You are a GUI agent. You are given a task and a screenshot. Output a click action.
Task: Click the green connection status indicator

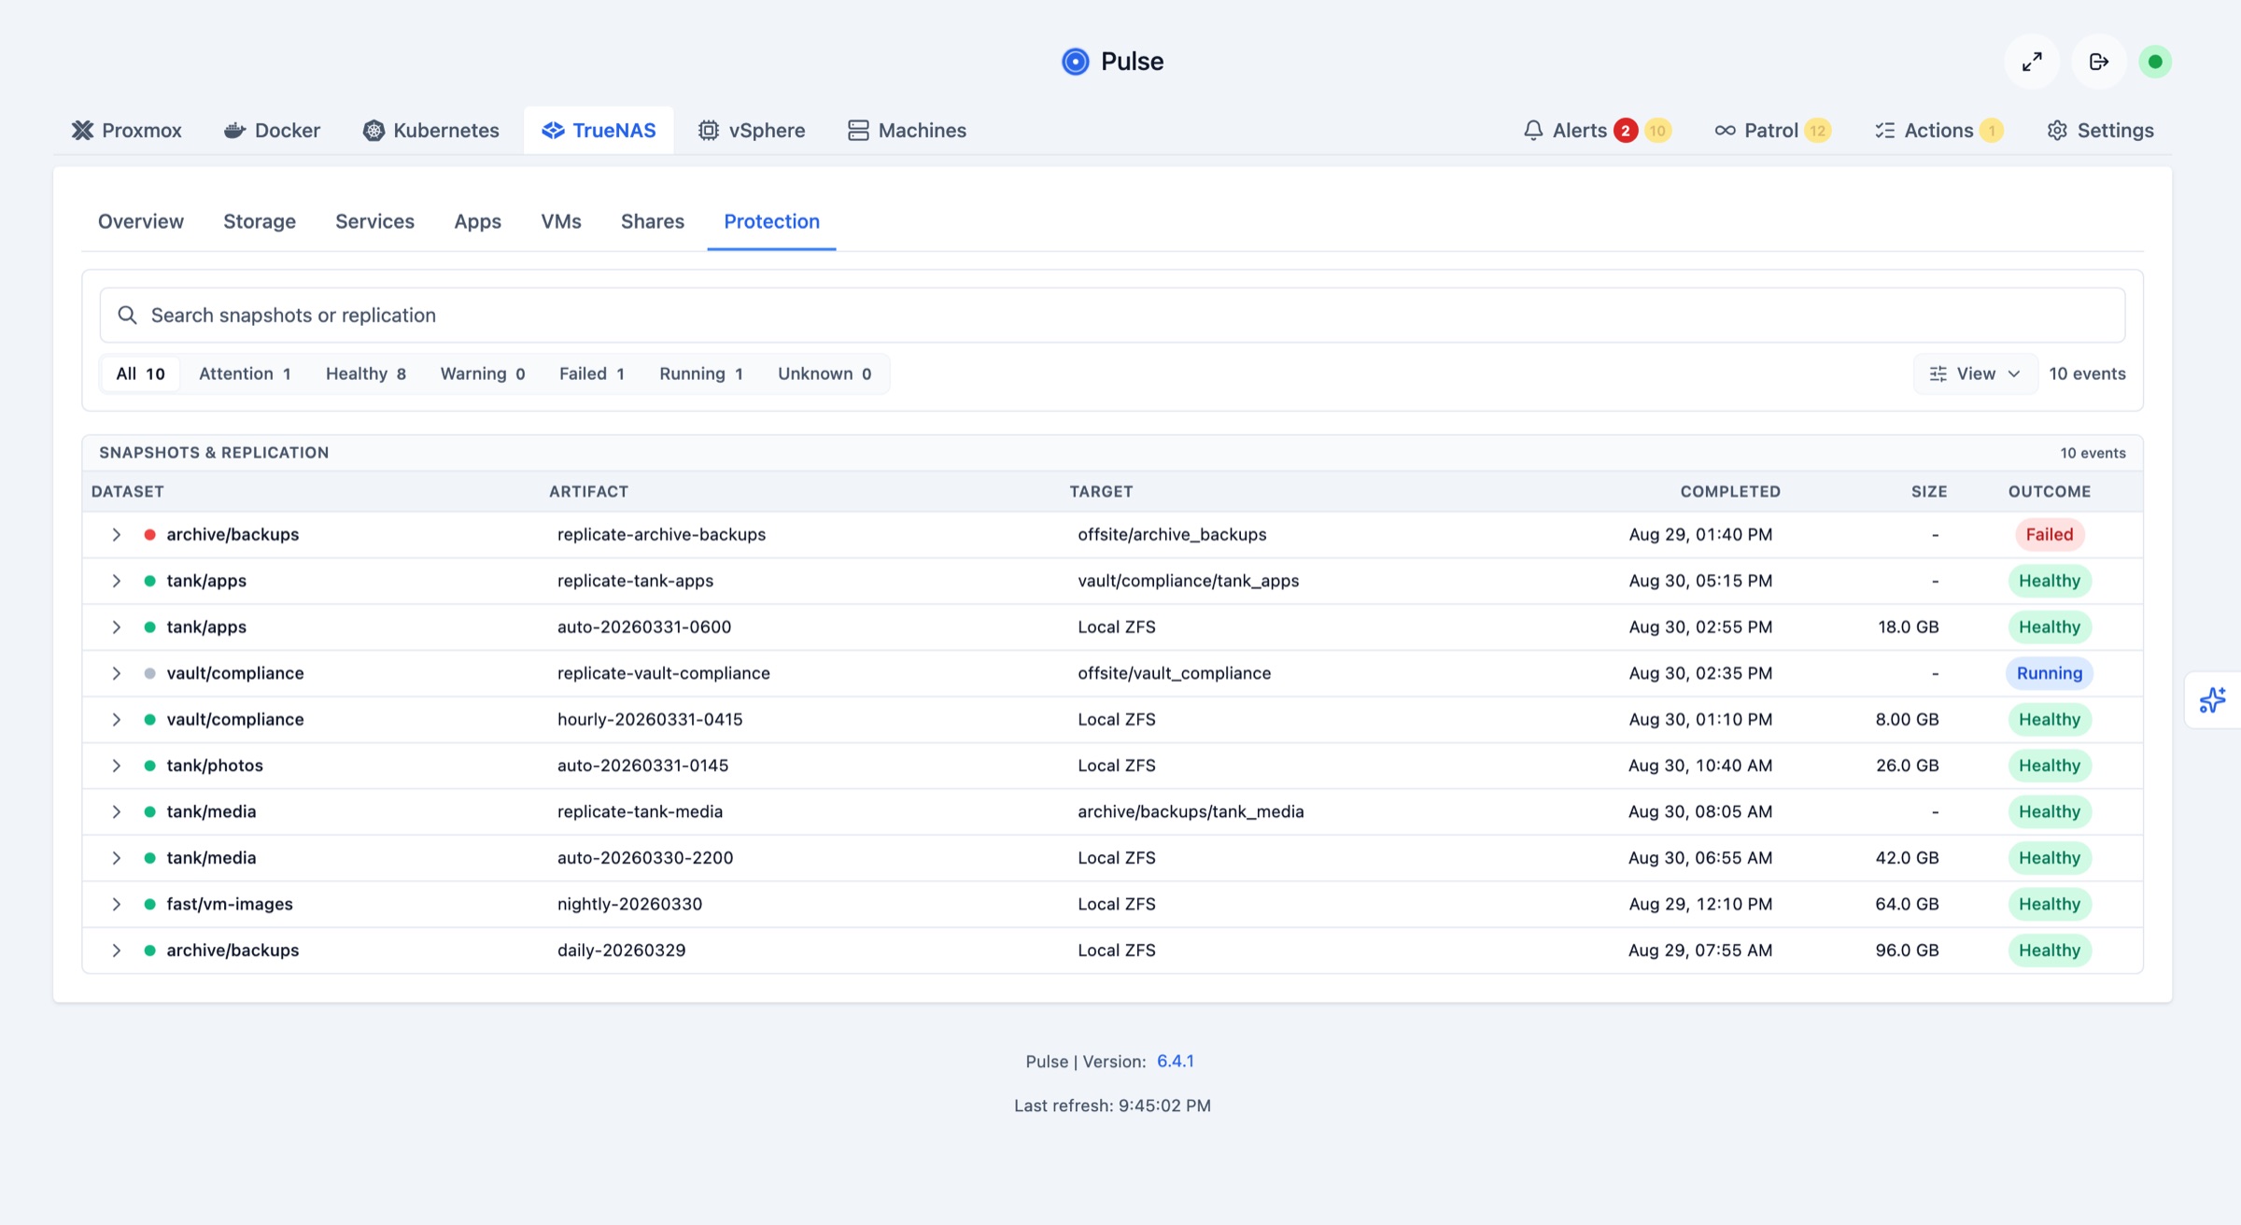2155,62
